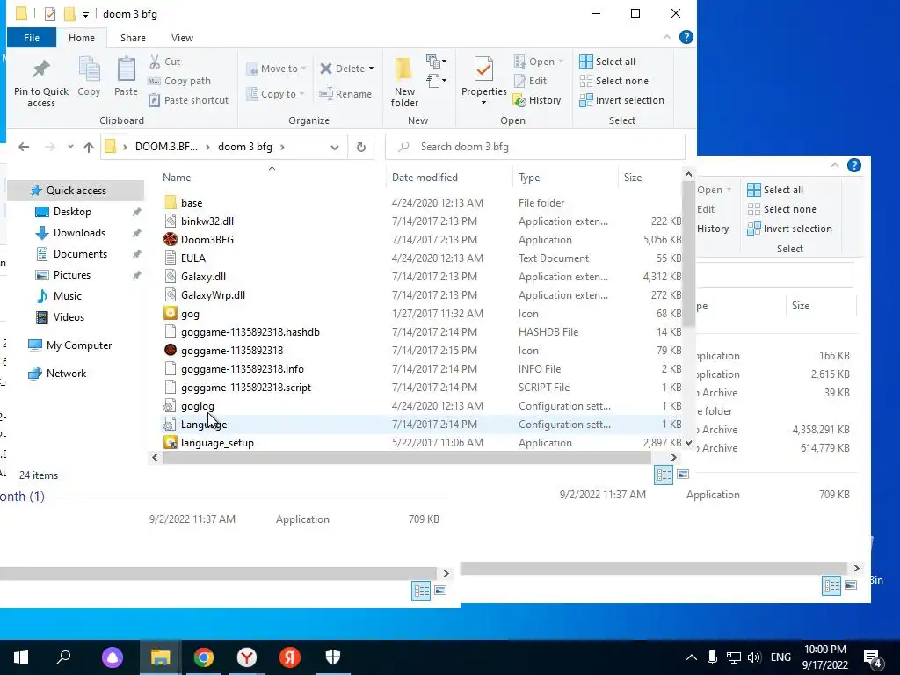900x675 pixels.
Task: Switch to the Home ribbon tab
Action: pos(82,38)
